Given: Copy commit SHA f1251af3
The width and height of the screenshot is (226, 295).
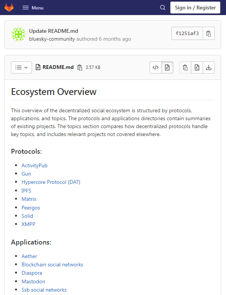Looking at the screenshot, I should point(209,34).
